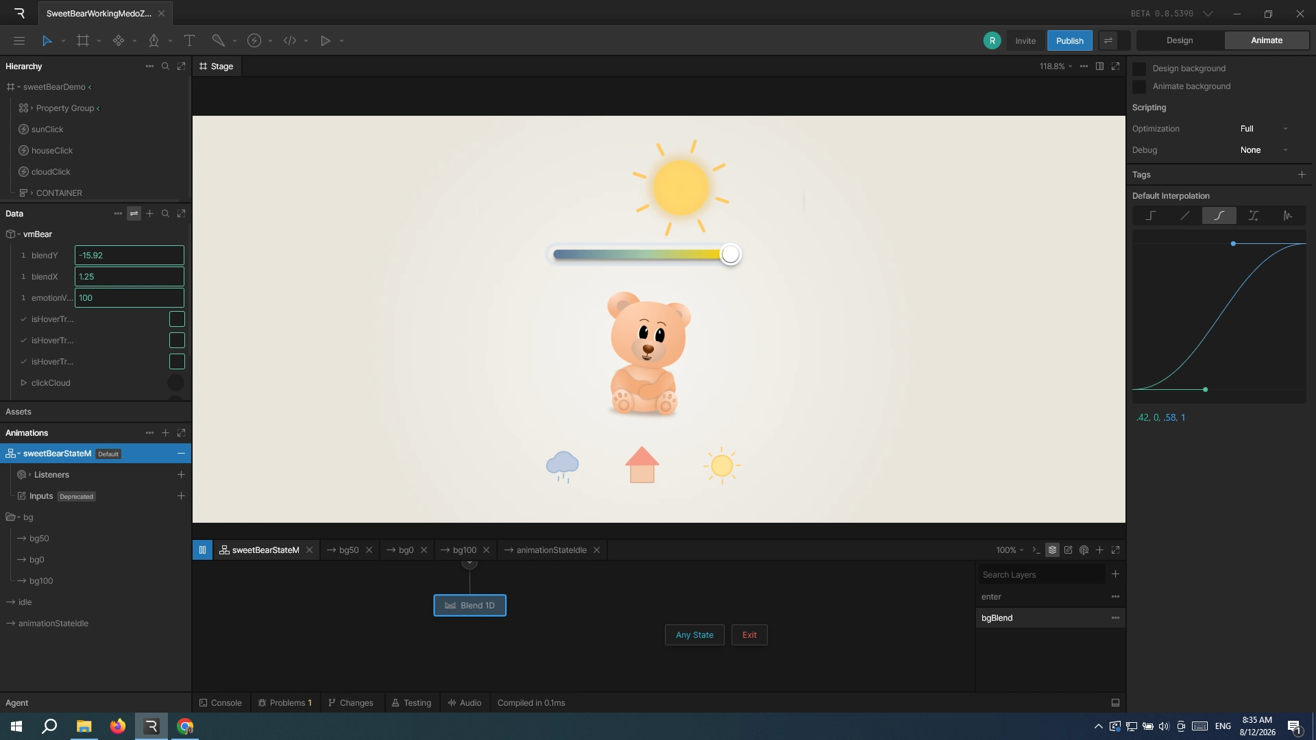Select the Bone tool
This screenshot has height=740, width=1316.
219,40
